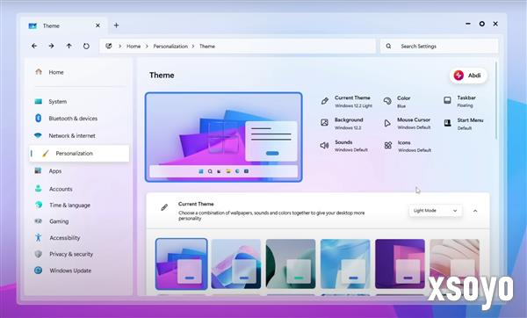Open the Color Blue setting
Image resolution: width=527 pixels, height=318 pixels.
tap(397, 102)
